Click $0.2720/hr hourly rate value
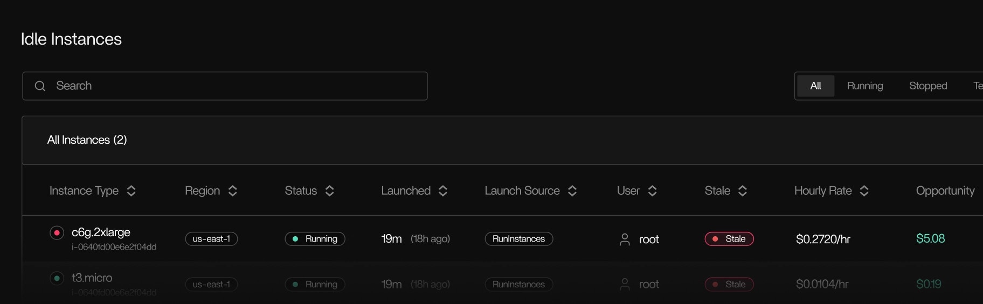 pos(823,239)
